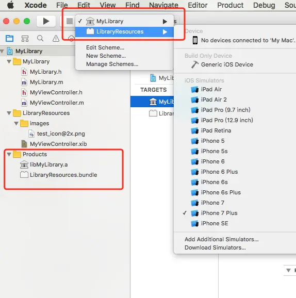Open the Symbol navigator icon
Viewport: 296px width, 298px height.
click(x=25, y=39)
